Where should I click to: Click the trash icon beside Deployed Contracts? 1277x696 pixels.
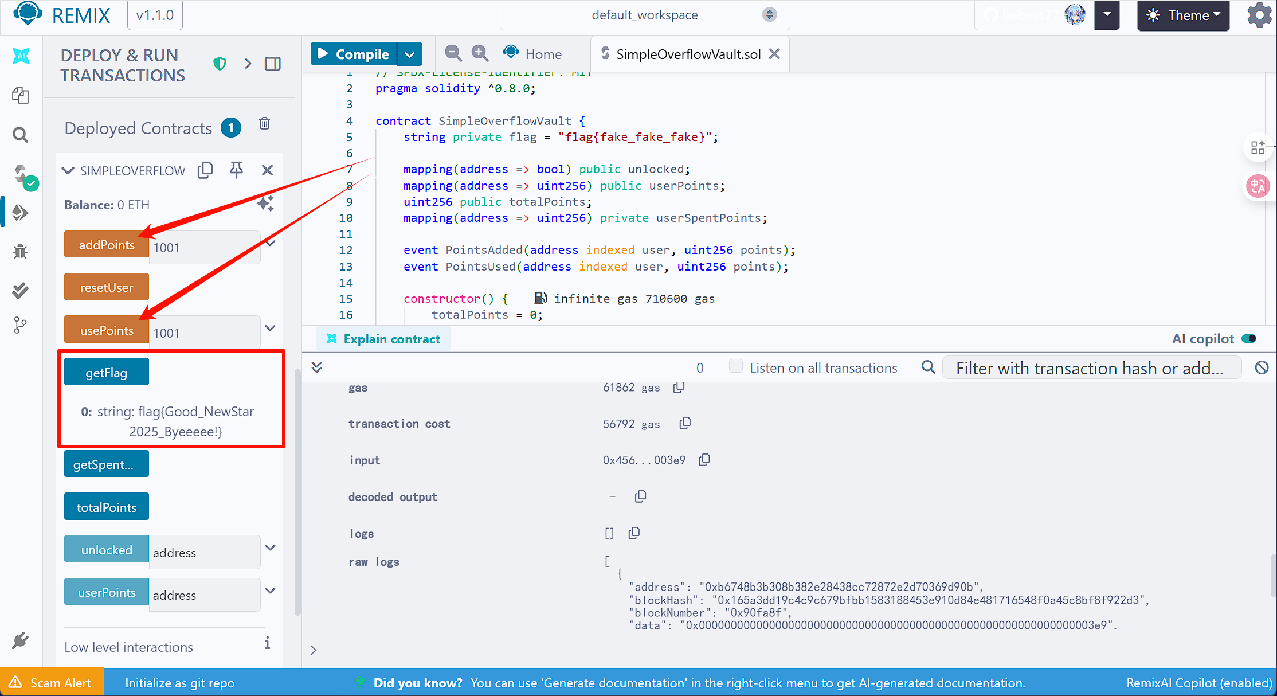pos(264,123)
